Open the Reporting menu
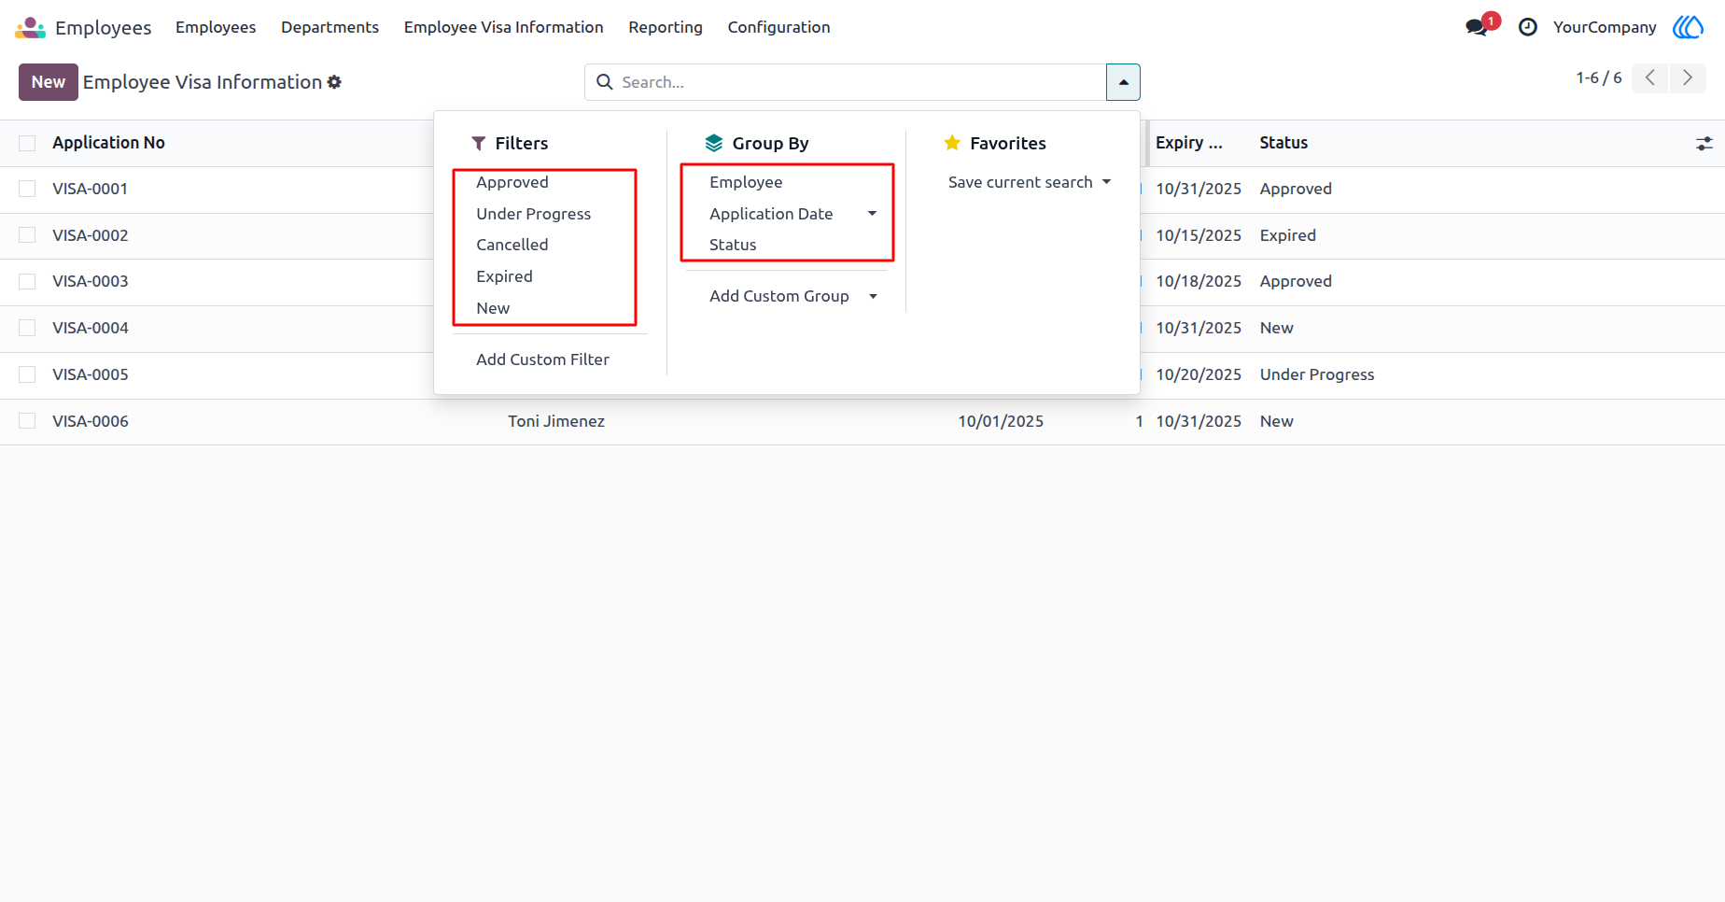Image resolution: width=1725 pixels, height=902 pixels. 665,27
